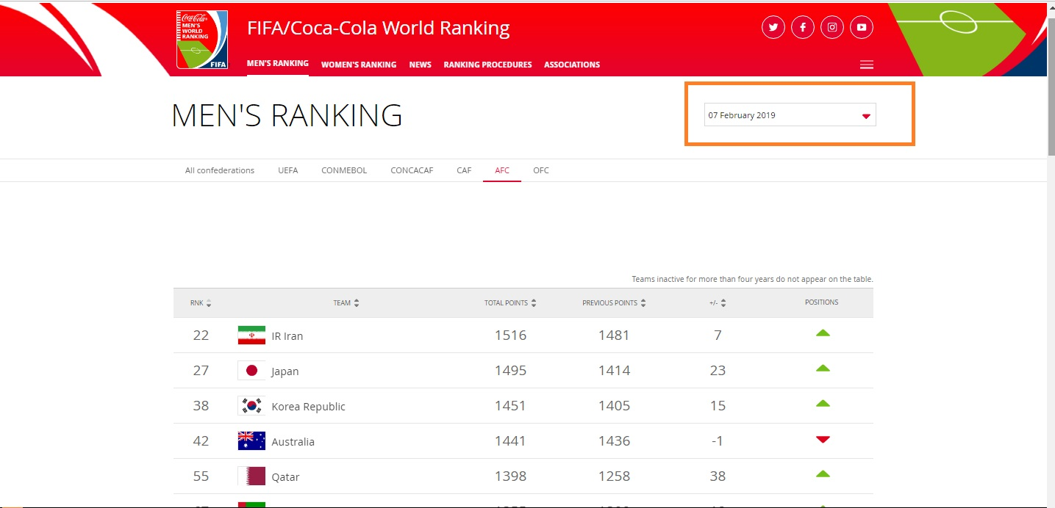Click the Men's World Ranking logo
The height and width of the screenshot is (508, 1055).
pyautogui.click(x=202, y=40)
